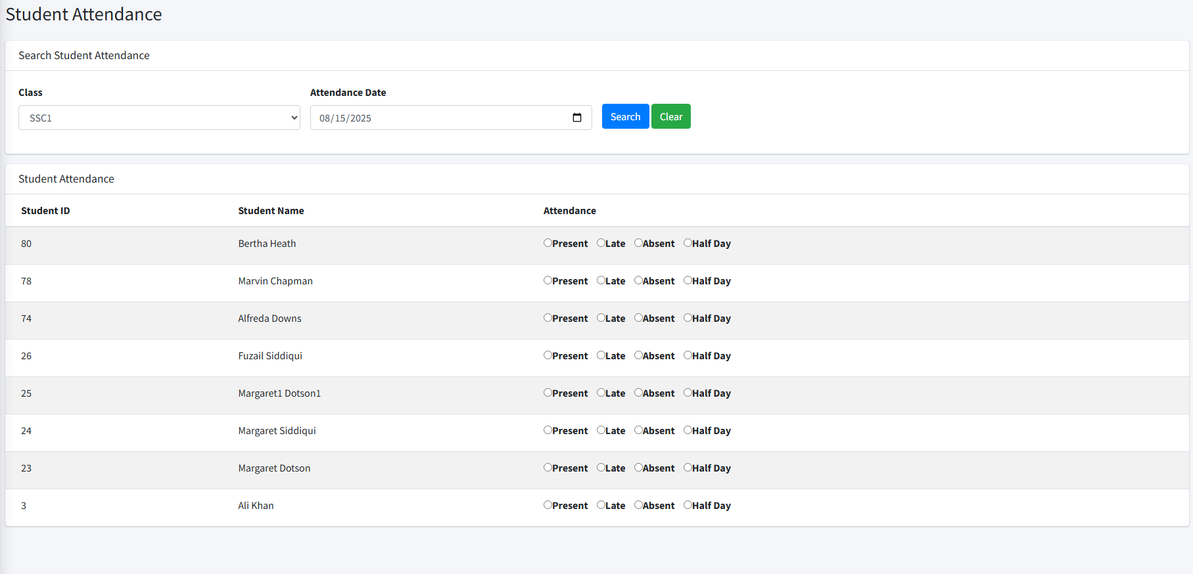Image resolution: width=1193 pixels, height=574 pixels.
Task: Select Present for Margaret Dotson
Action: [x=548, y=468]
